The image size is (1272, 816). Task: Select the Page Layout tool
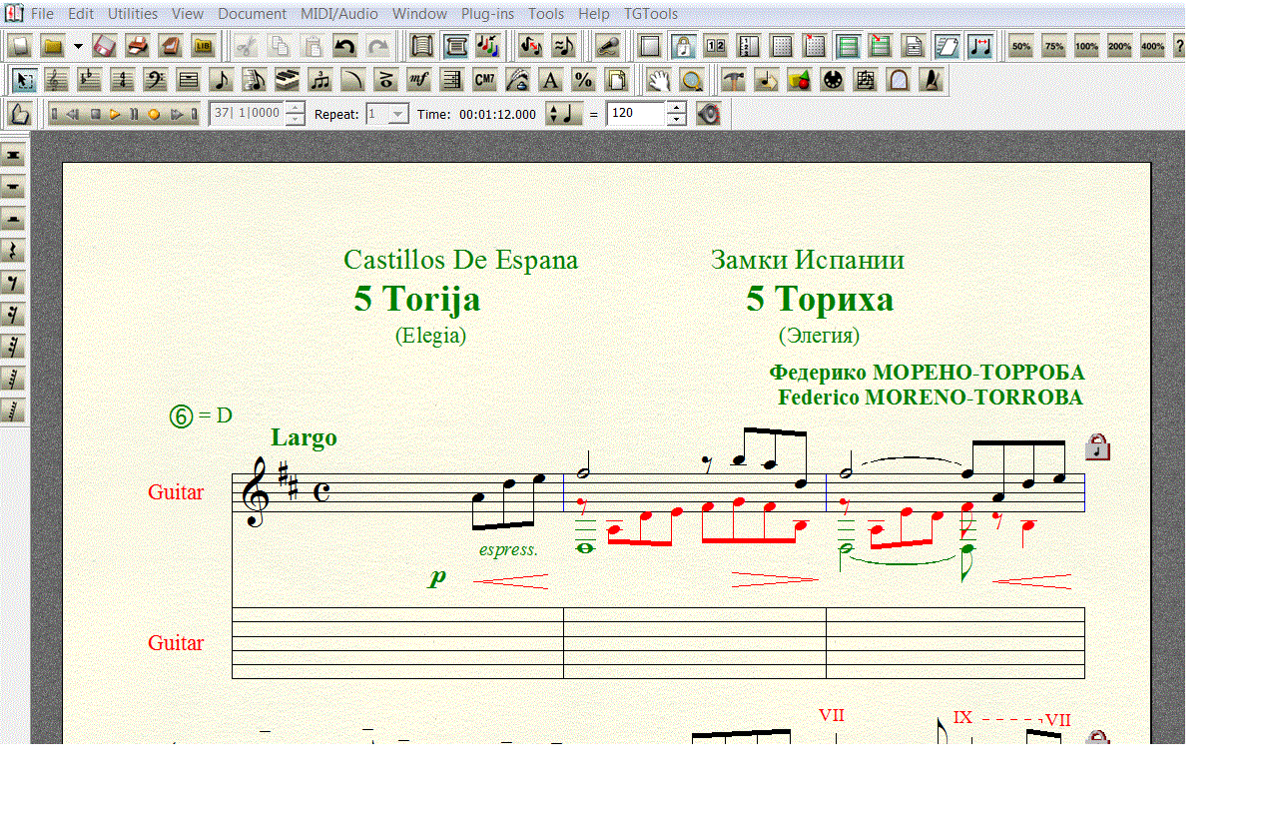(616, 81)
